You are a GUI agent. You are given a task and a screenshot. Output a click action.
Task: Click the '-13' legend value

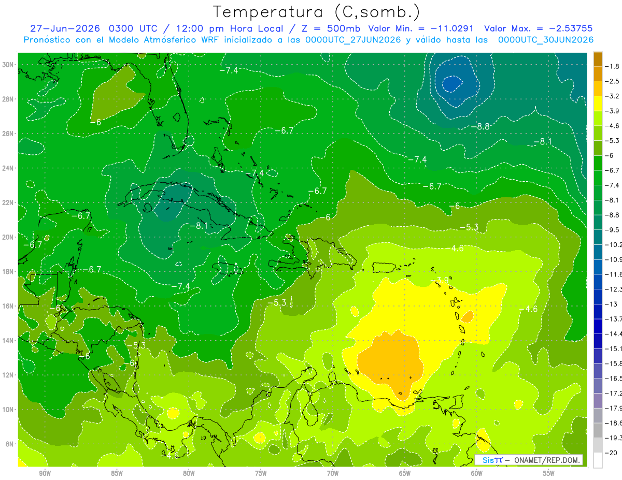pyautogui.click(x=611, y=304)
